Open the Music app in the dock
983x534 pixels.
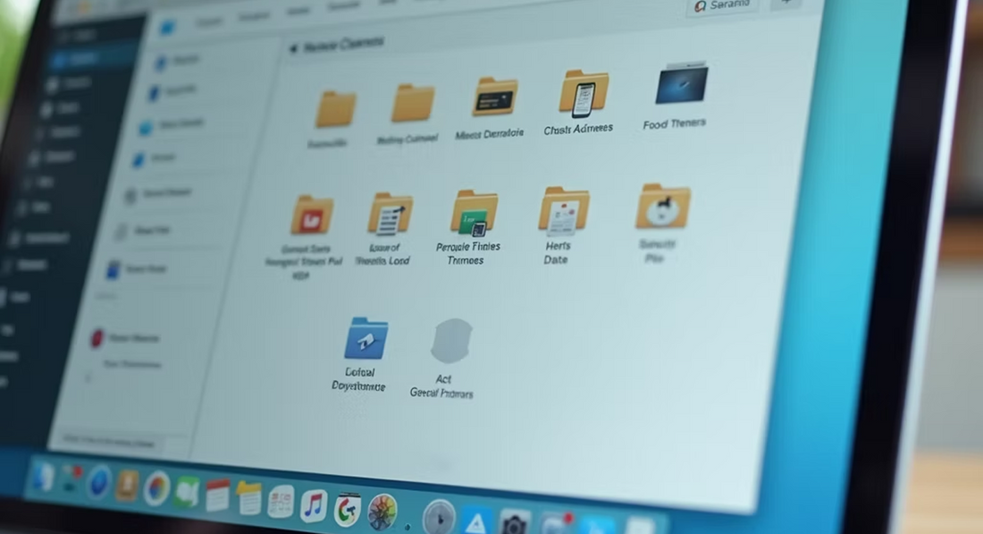coord(314,505)
